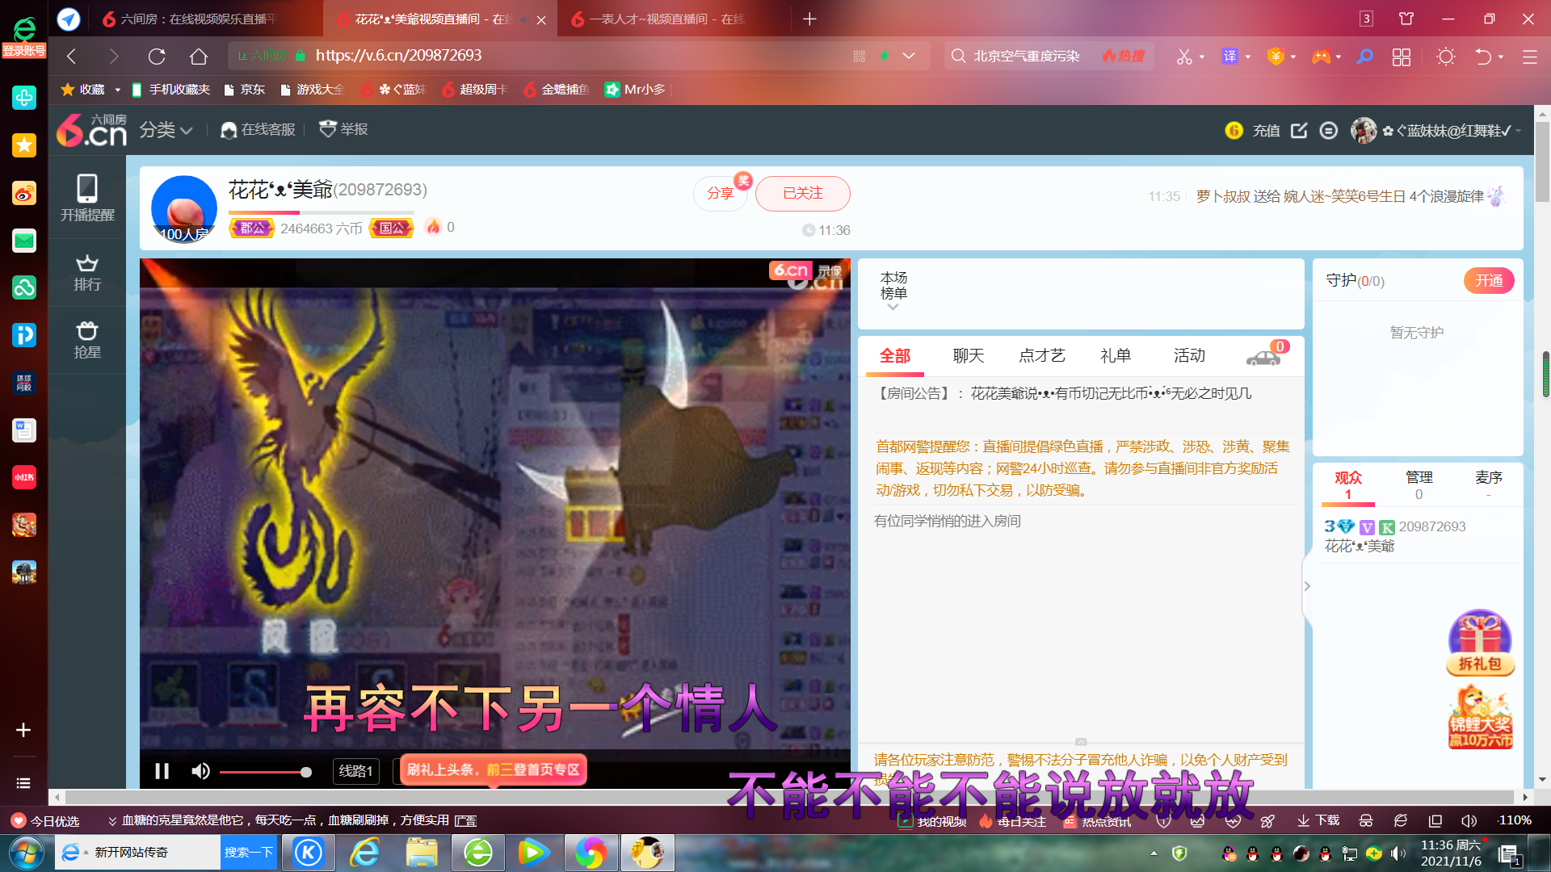This screenshot has width=1551, height=872.
Task: Open 京东 bookmark
Action: (x=245, y=90)
